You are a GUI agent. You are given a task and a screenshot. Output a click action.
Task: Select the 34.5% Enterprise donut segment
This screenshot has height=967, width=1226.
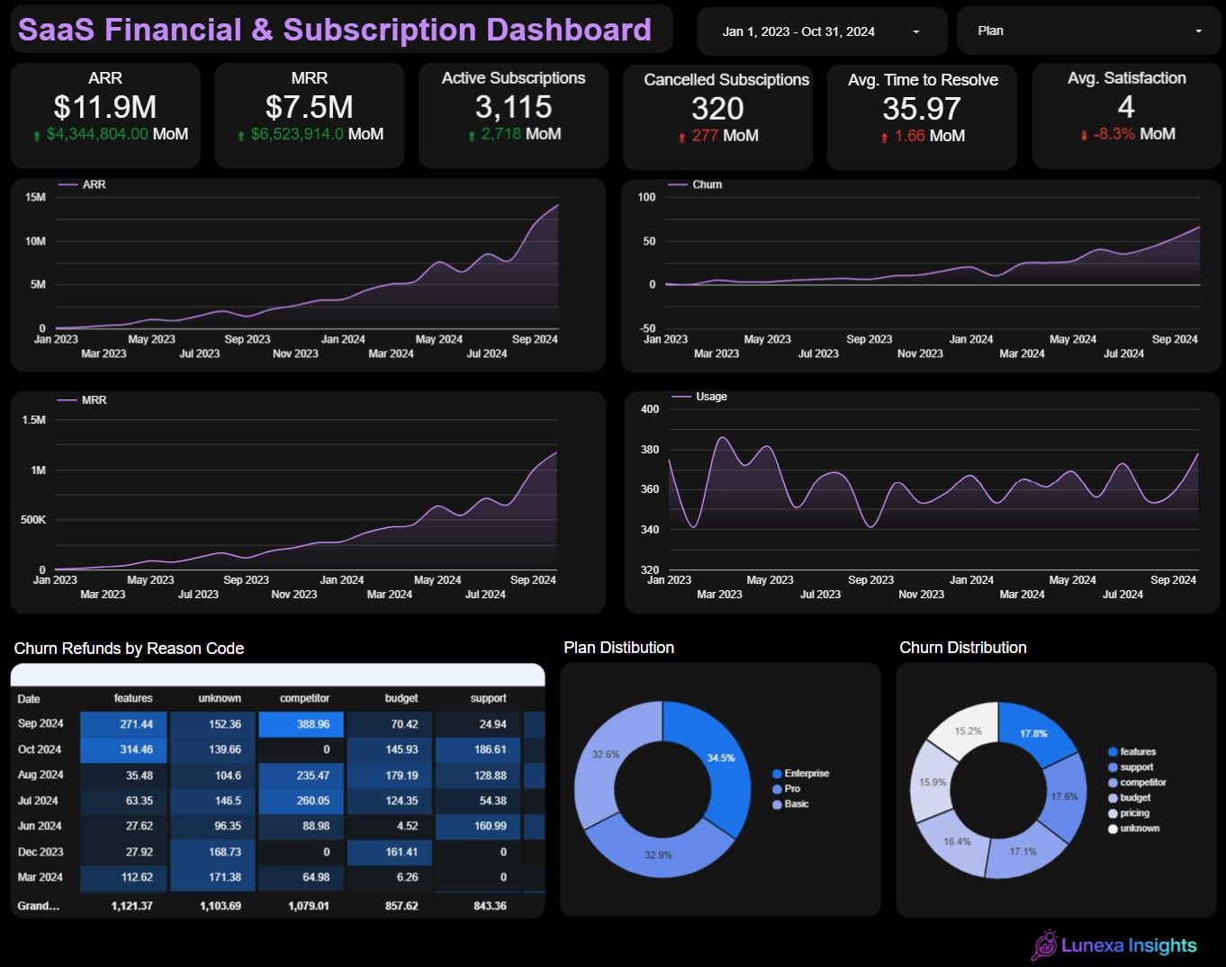click(x=717, y=757)
